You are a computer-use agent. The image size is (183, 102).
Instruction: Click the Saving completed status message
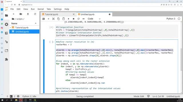tap(85, 96)
